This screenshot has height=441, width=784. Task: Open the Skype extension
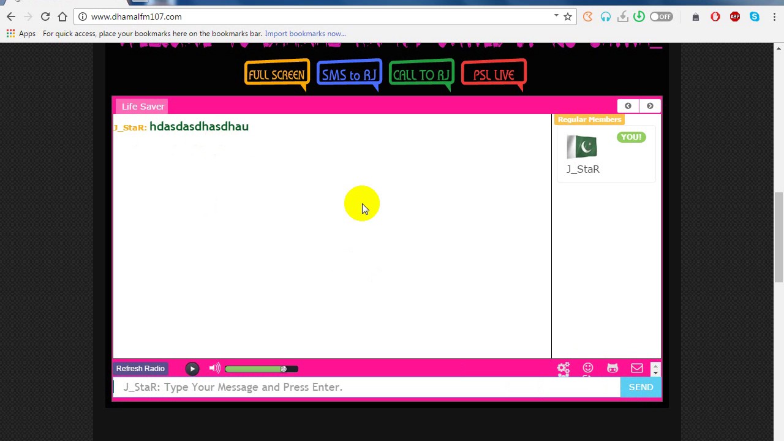pos(755,17)
